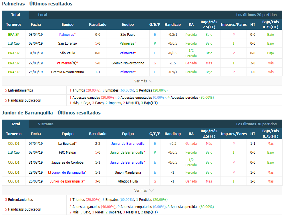This screenshot has height=216, width=284.
Task: Switch to the Visitante tab
Action: [x=46, y=124]
